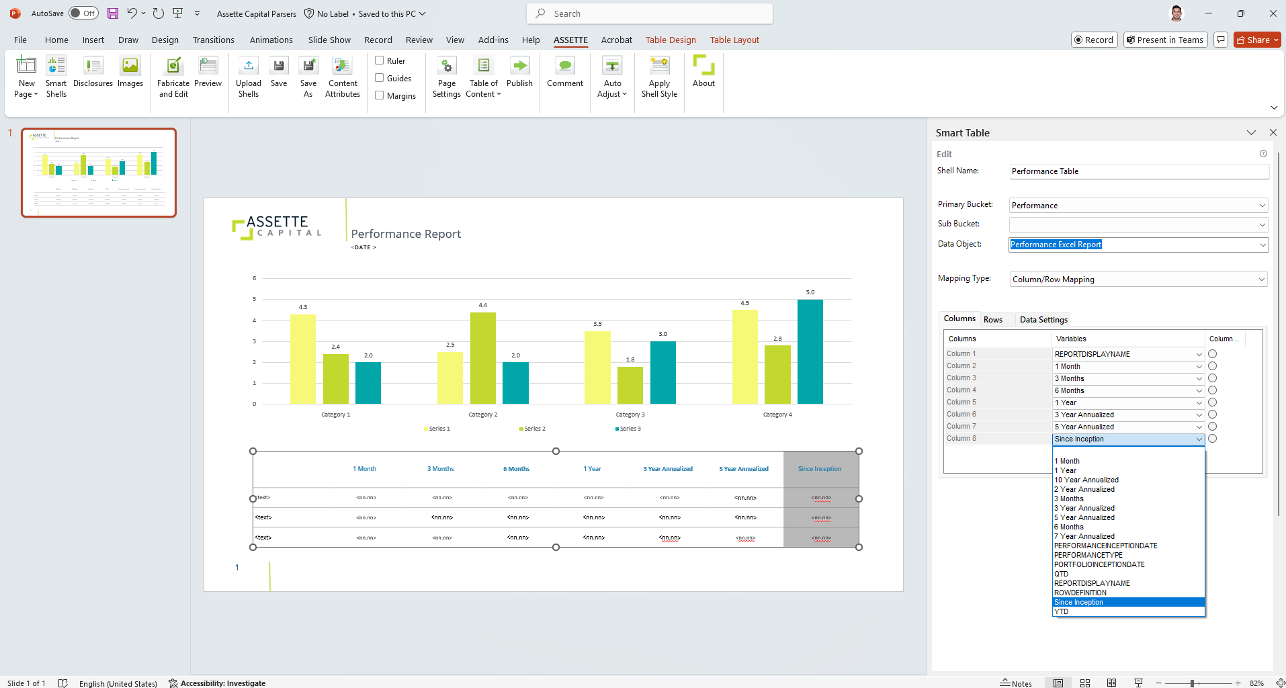Open the Auto Adjust tool

coord(612,77)
